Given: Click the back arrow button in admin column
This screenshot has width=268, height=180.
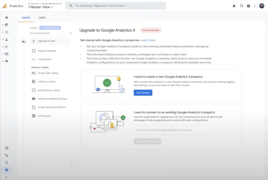Looking at the screenshot, I should pos(24,42).
